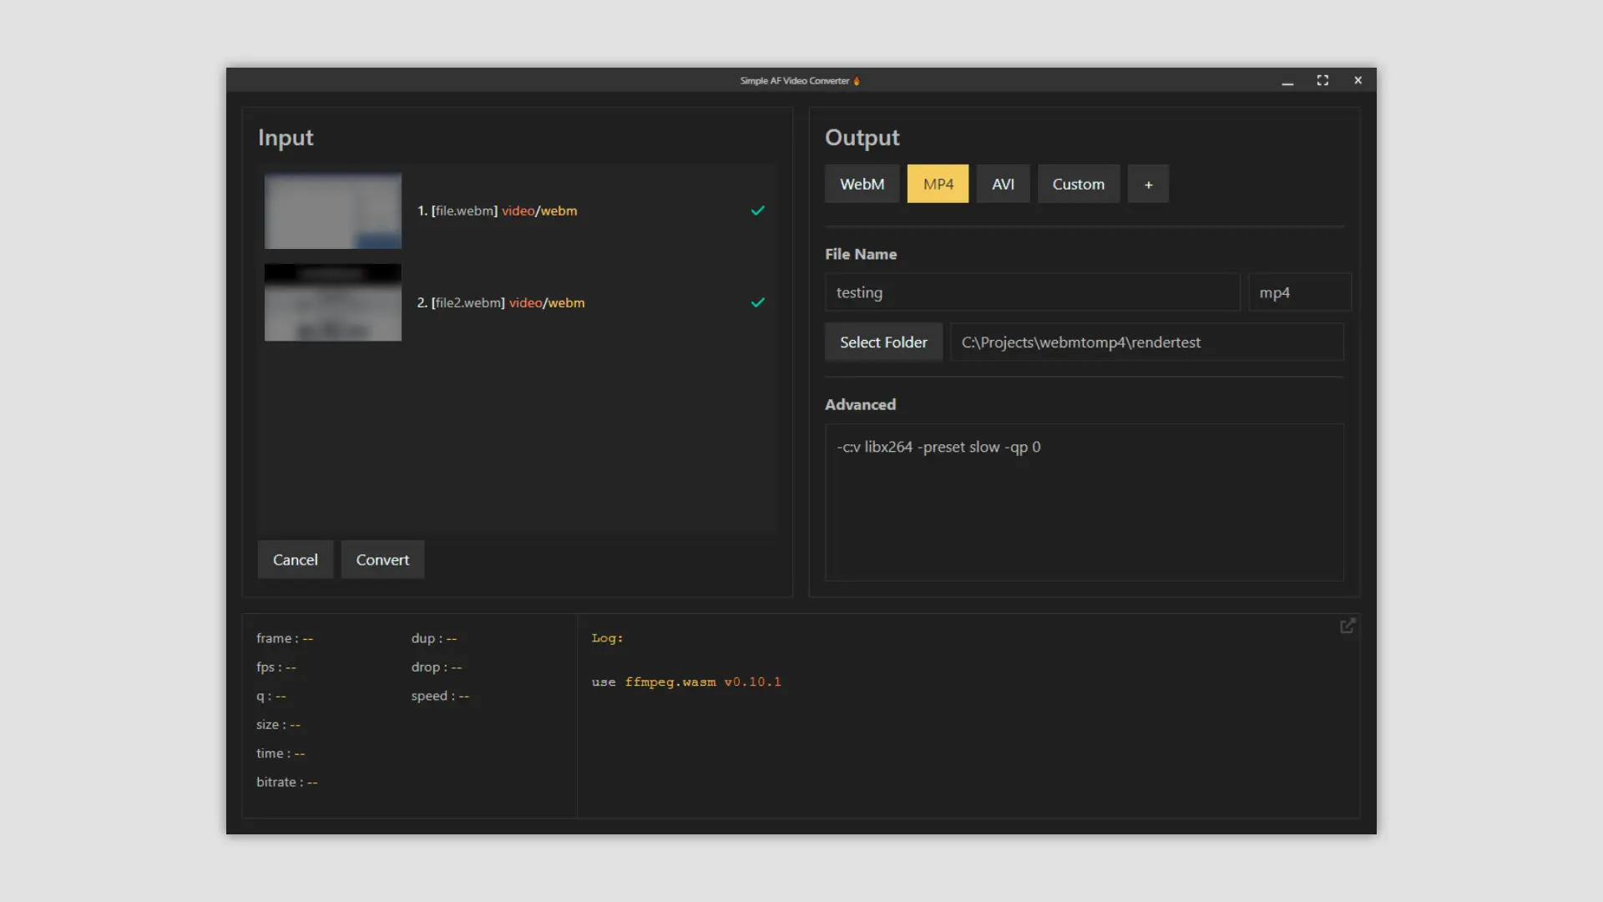The image size is (1603, 902).
Task: Focus the Advanced ffmpeg arguments box
Action: [1084, 502]
